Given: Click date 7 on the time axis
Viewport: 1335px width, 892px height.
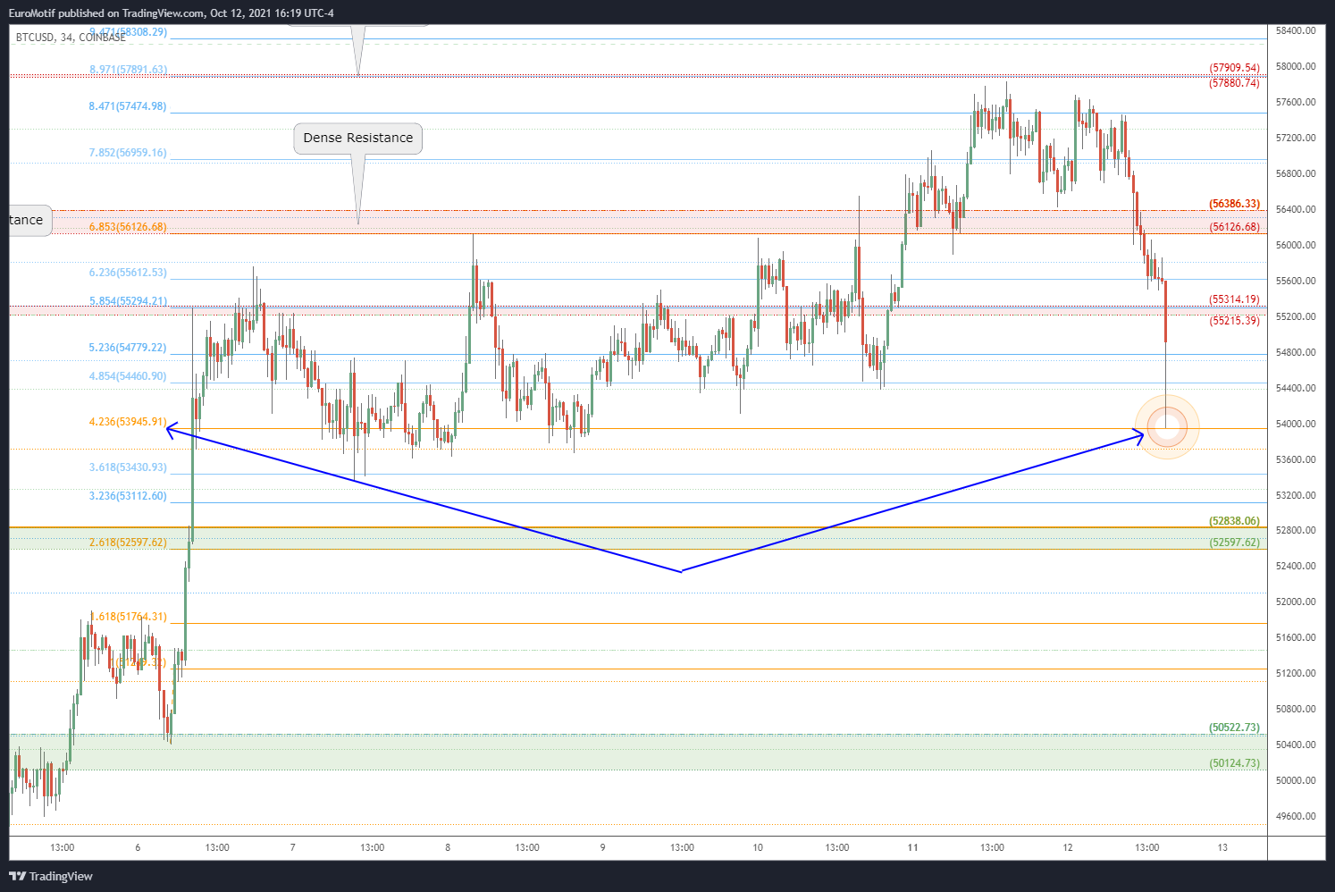Looking at the screenshot, I should pyautogui.click(x=292, y=847).
